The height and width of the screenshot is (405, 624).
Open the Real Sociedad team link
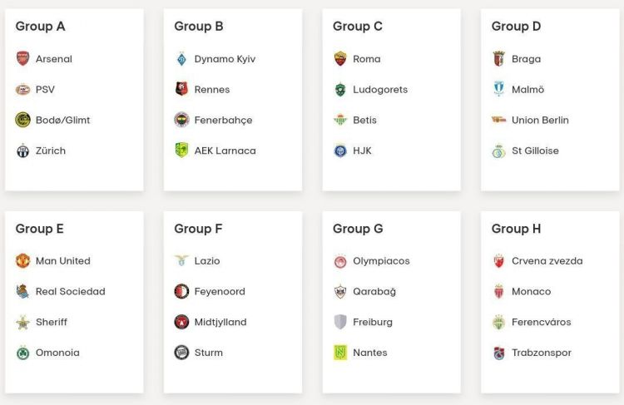[x=70, y=292]
